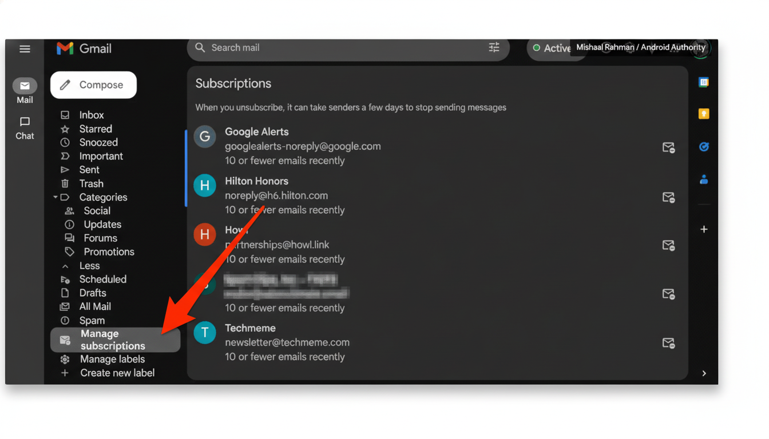Click unsubscribe icon for Techmeme

point(668,343)
